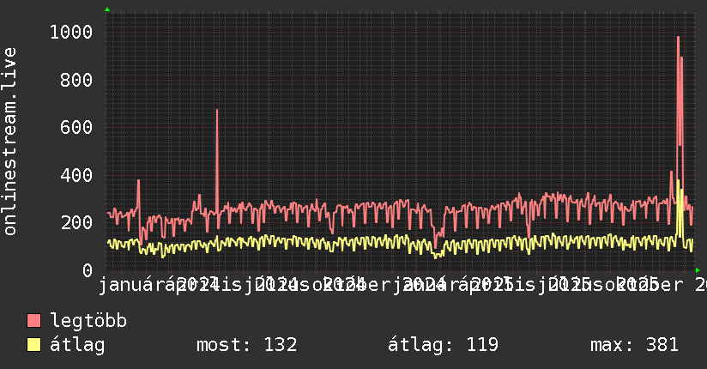
Task: Click the yellow line's highest peak
Action: point(680,182)
